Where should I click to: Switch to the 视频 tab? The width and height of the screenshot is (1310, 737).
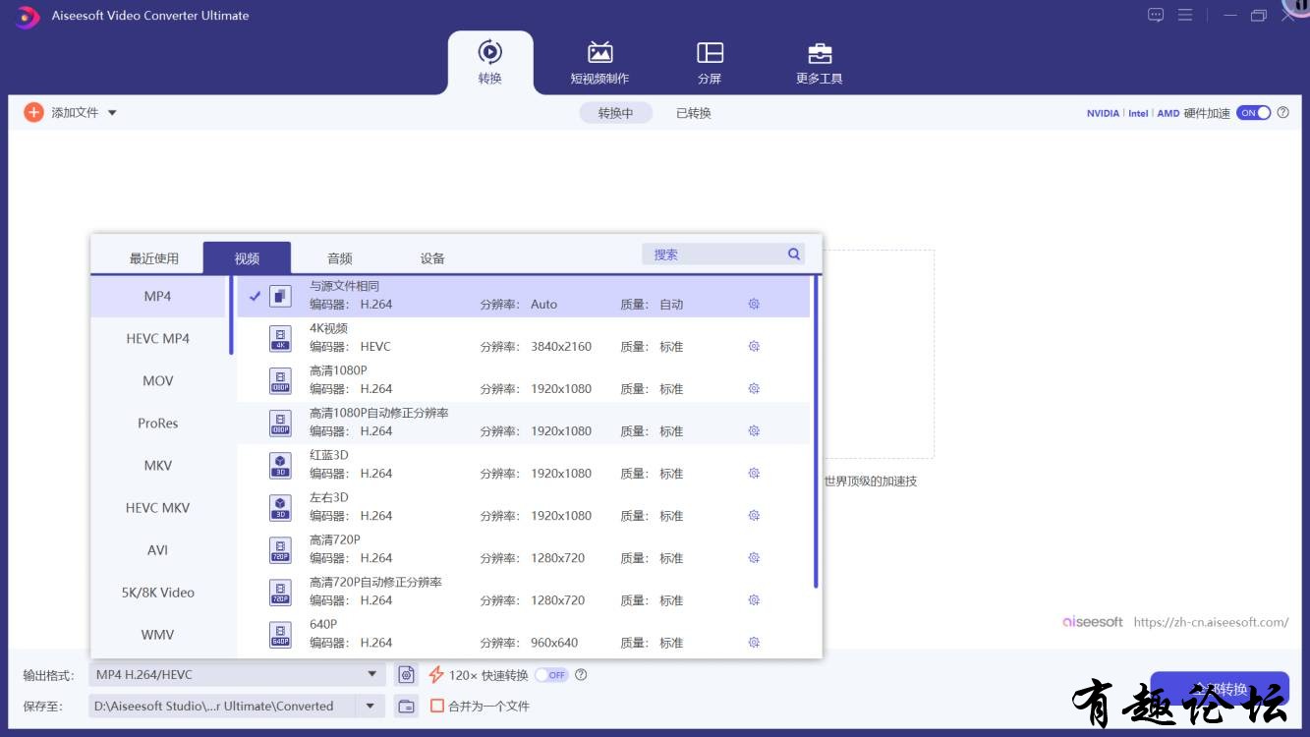[247, 258]
